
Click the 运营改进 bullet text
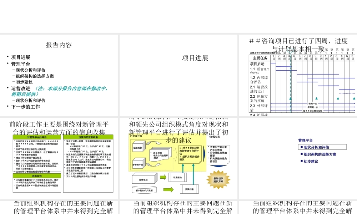21,88
